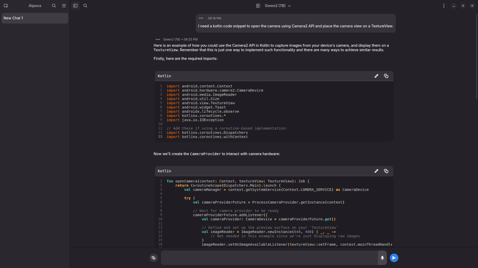Open chat search in the sidebar header
This screenshot has width=478, height=268.
[x=54, y=6]
